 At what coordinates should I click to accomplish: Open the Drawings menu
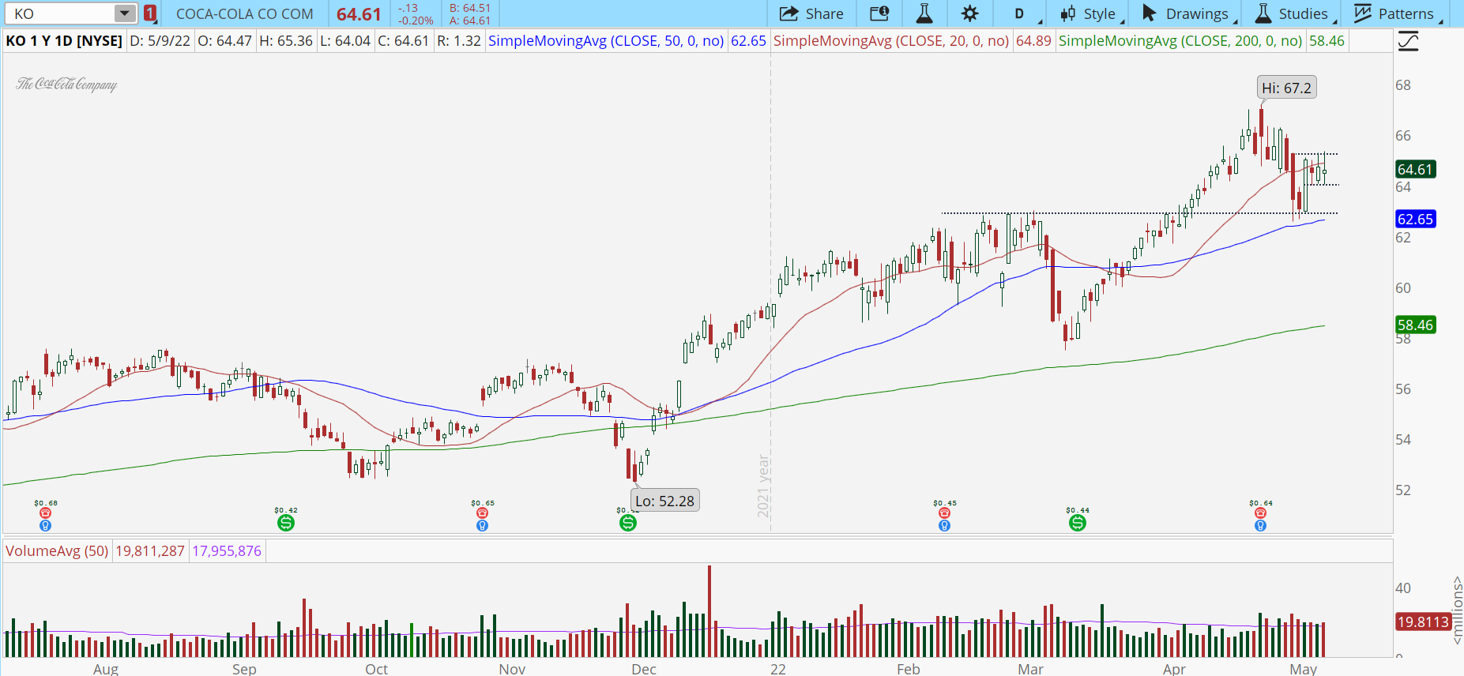tap(1189, 13)
